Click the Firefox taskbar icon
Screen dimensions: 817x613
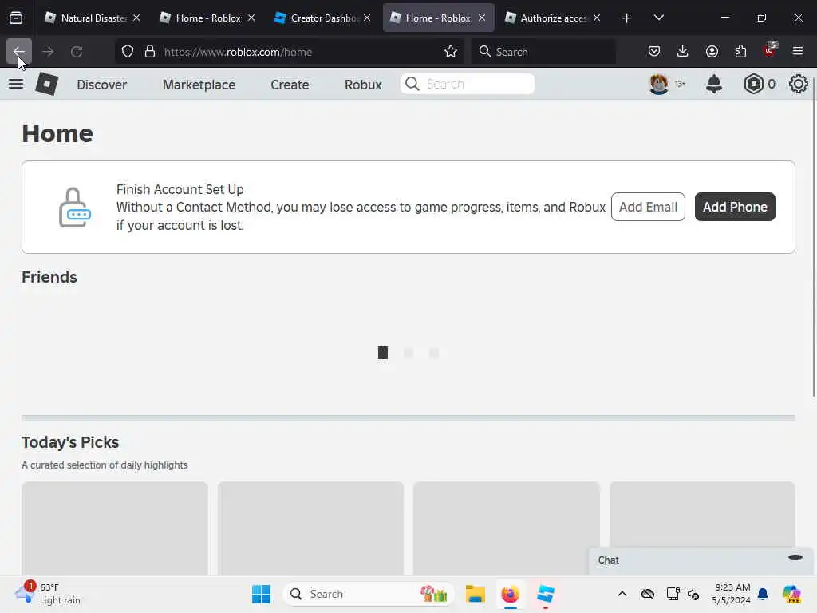pos(511,594)
